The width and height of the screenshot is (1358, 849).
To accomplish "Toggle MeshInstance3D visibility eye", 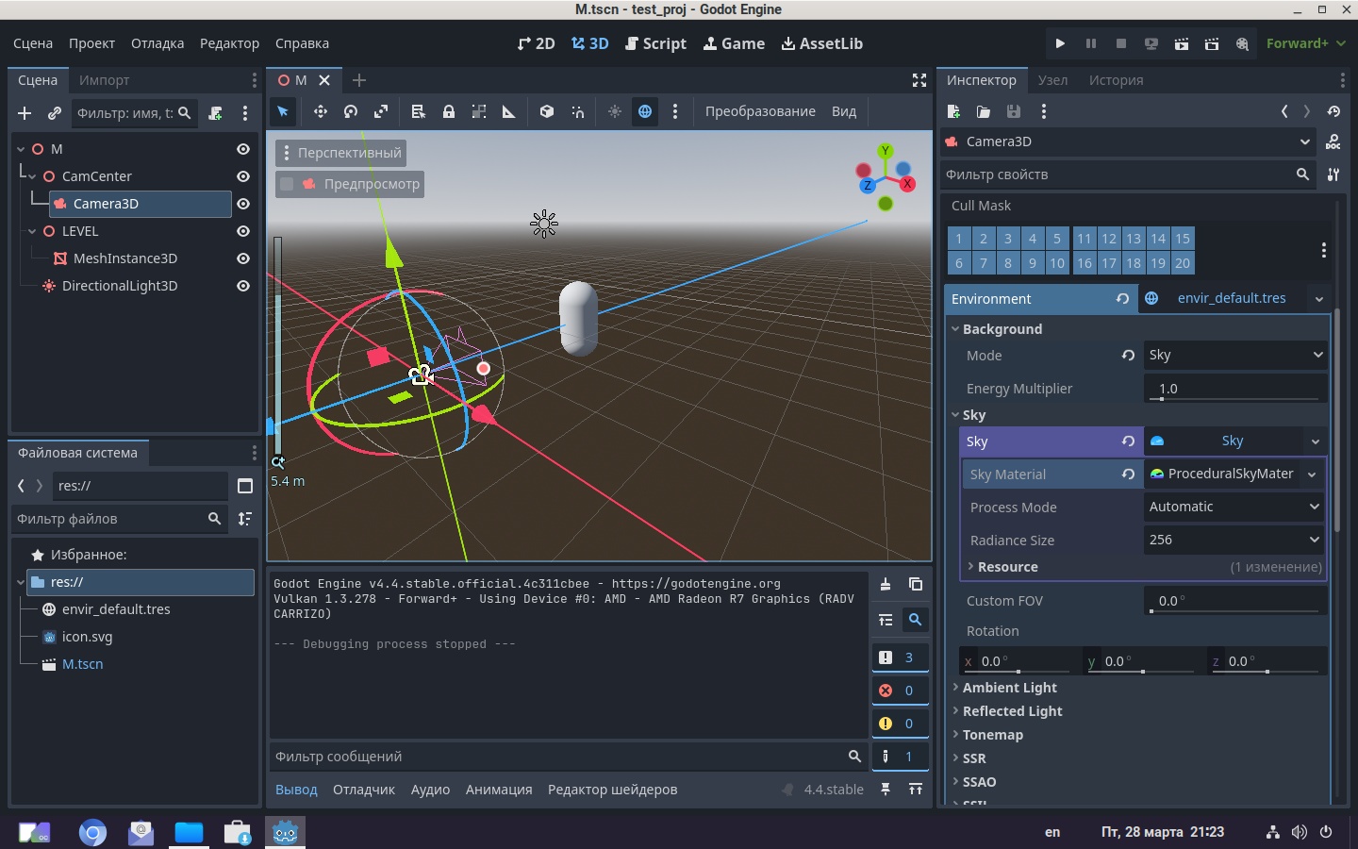I will tap(243, 258).
